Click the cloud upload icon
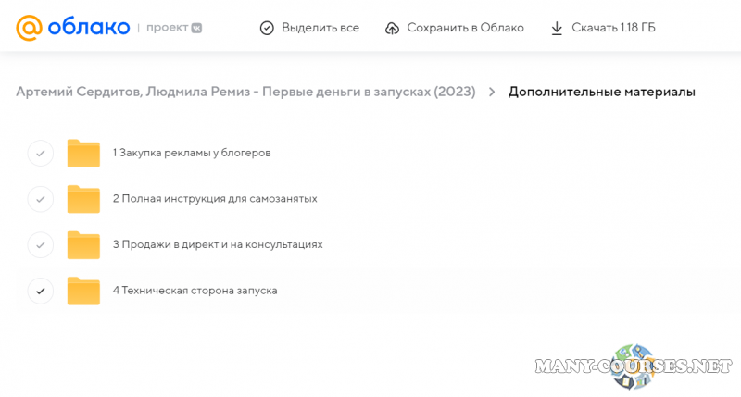The image size is (741, 397). [392, 28]
